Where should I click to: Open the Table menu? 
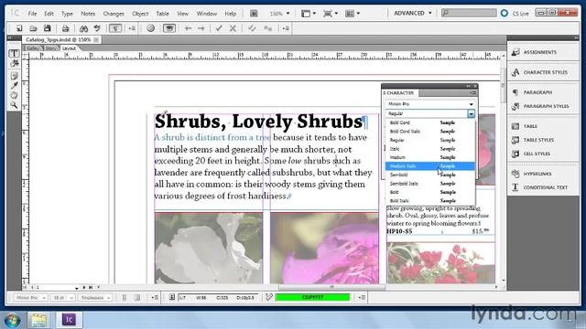[162, 14]
